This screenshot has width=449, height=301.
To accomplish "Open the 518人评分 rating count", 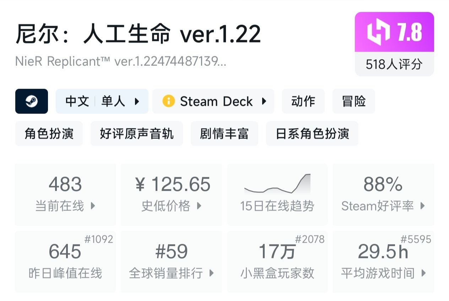I will pyautogui.click(x=394, y=64).
